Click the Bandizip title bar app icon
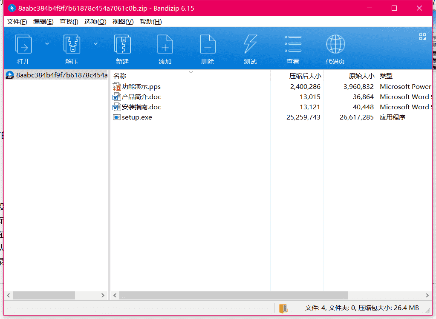The height and width of the screenshot is (319, 436). tap(12, 9)
